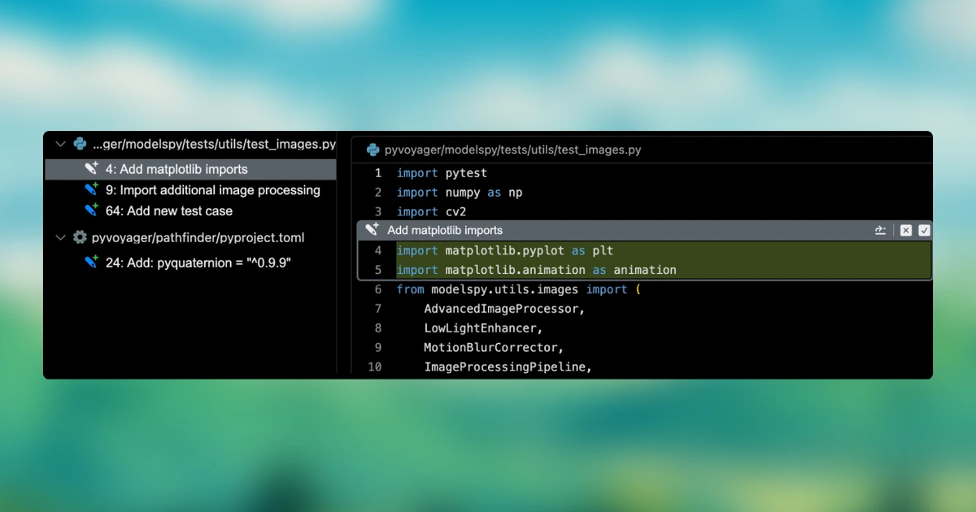Click line number 10 in gutter
Screen dimensions: 976x512
click(x=374, y=367)
